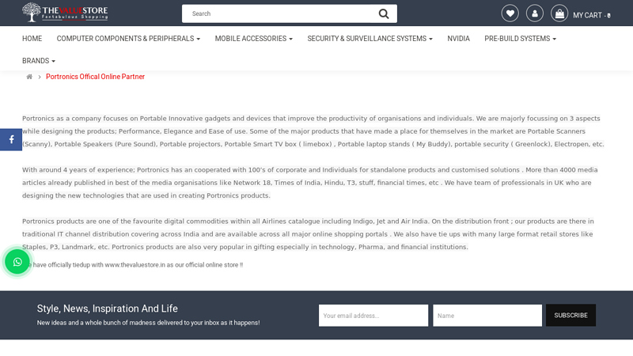Click 'Style, News, Inspiration And Life' heading
633x356 pixels.
coord(108,309)
